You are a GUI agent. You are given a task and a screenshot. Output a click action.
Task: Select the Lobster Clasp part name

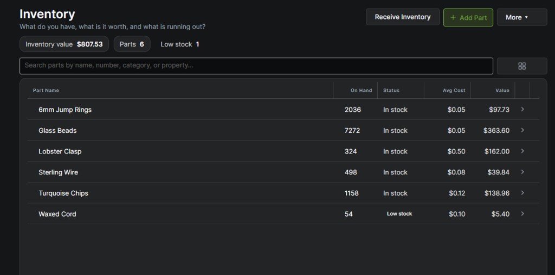[x=60, y=151]
